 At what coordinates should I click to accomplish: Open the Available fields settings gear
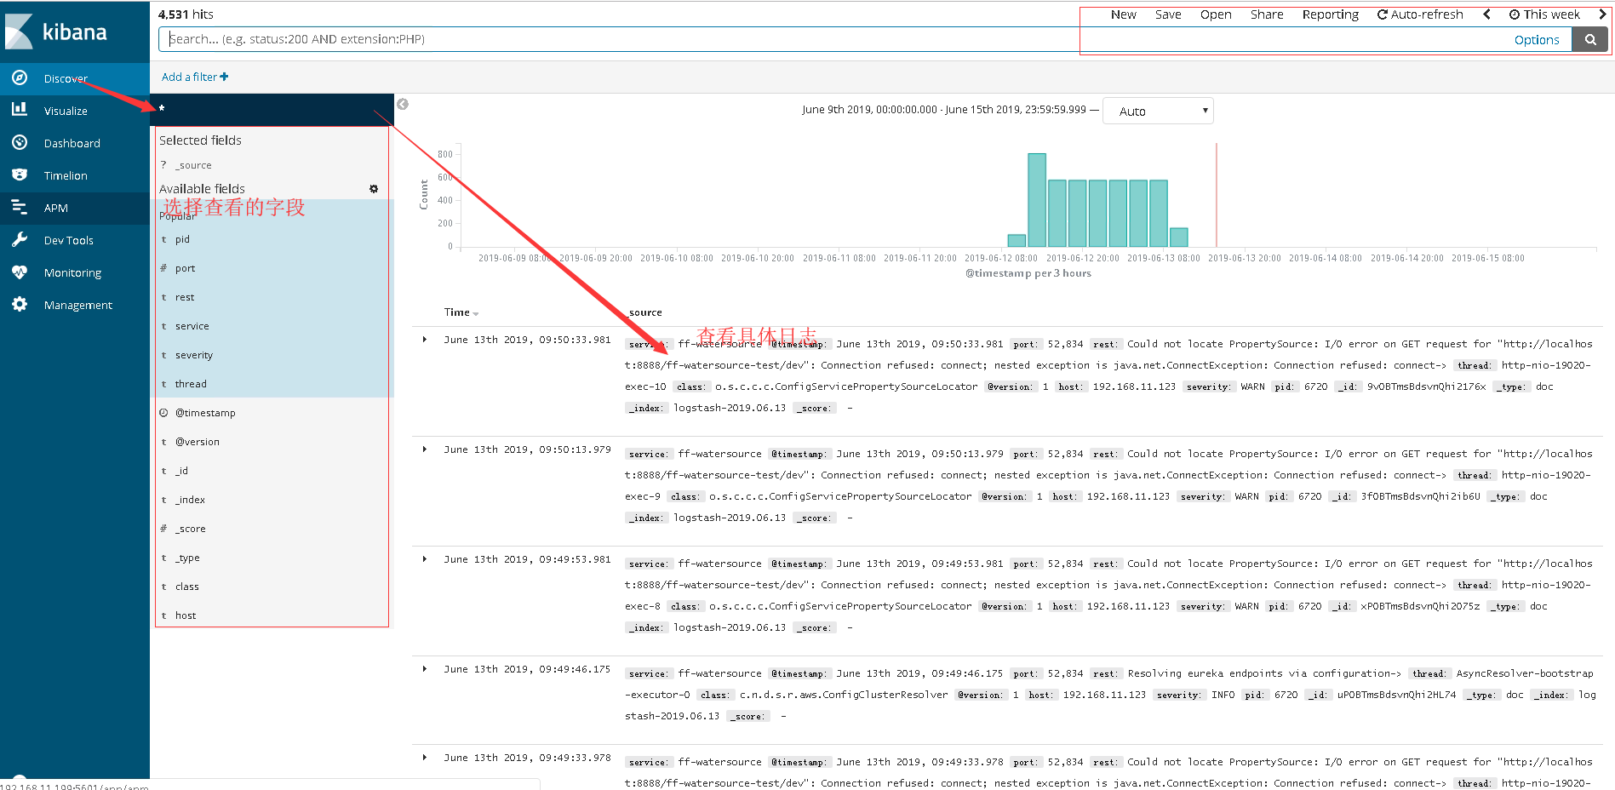(374, 189)
